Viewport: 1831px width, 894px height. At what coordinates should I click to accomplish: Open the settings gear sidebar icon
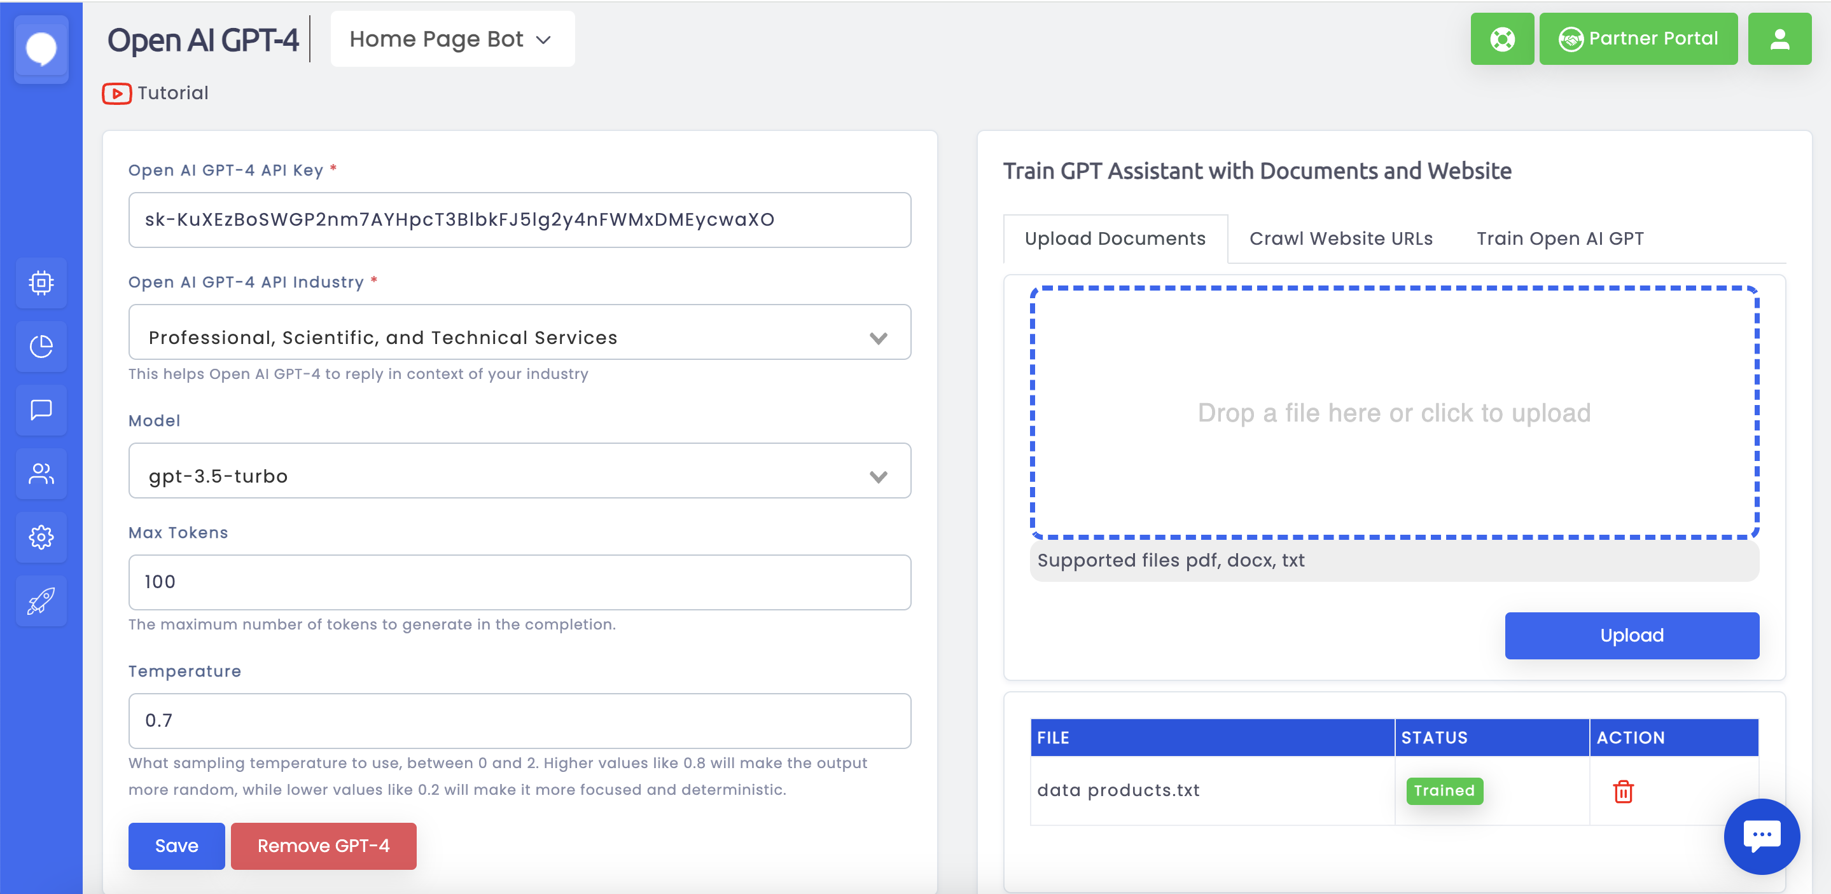[41, 537]
